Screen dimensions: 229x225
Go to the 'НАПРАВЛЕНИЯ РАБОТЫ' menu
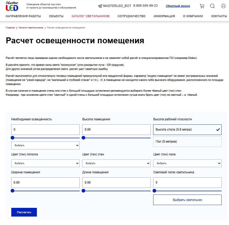(x=23, y=16)
